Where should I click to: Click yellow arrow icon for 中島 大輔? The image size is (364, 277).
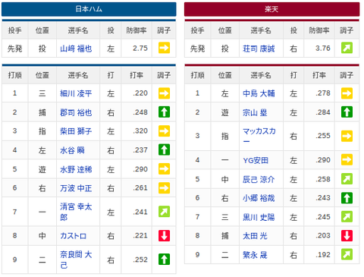pyautogui.click(x=347, y=93)
